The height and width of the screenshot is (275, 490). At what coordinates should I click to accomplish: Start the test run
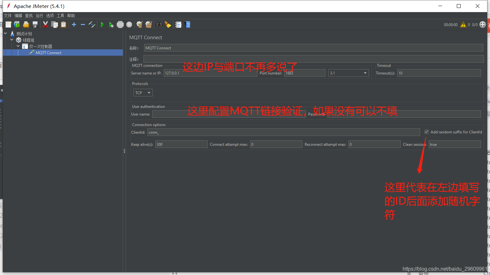[102, 25]
